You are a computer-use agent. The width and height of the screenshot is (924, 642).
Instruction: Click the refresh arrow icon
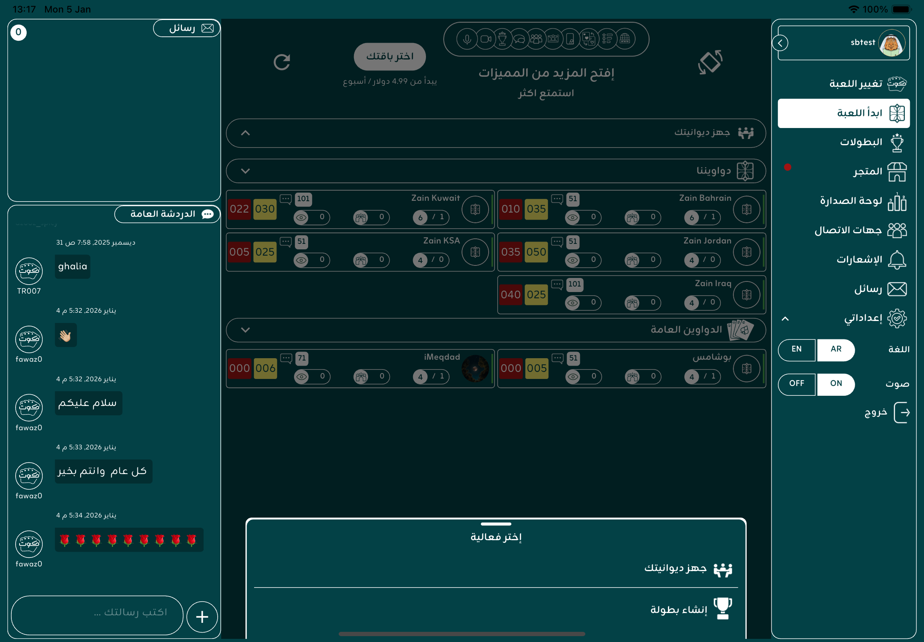[x=282, y=62]
